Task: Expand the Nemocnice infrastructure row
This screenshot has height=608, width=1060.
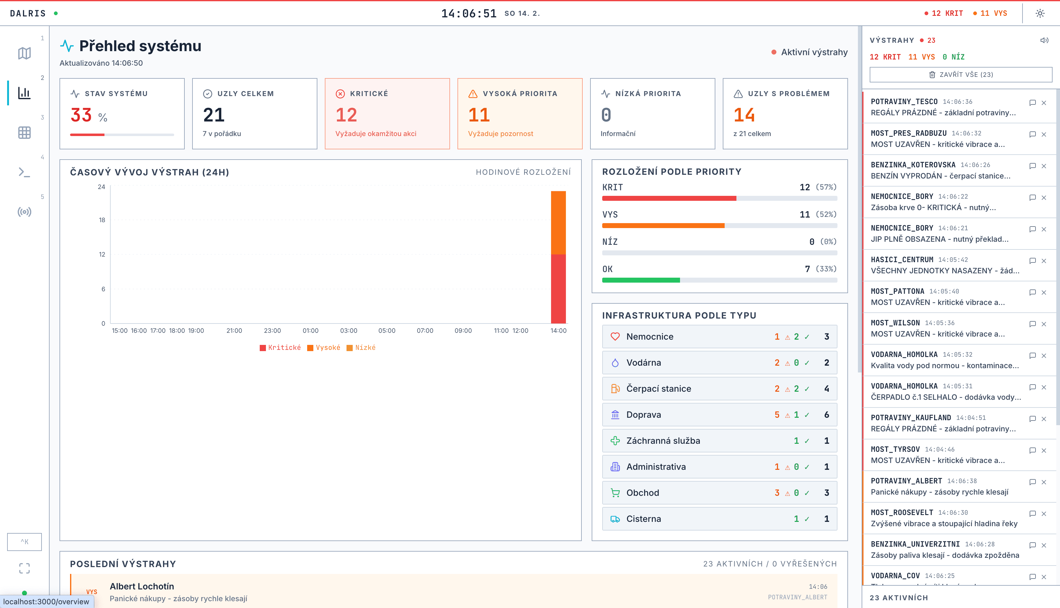Action: [719, 337]
